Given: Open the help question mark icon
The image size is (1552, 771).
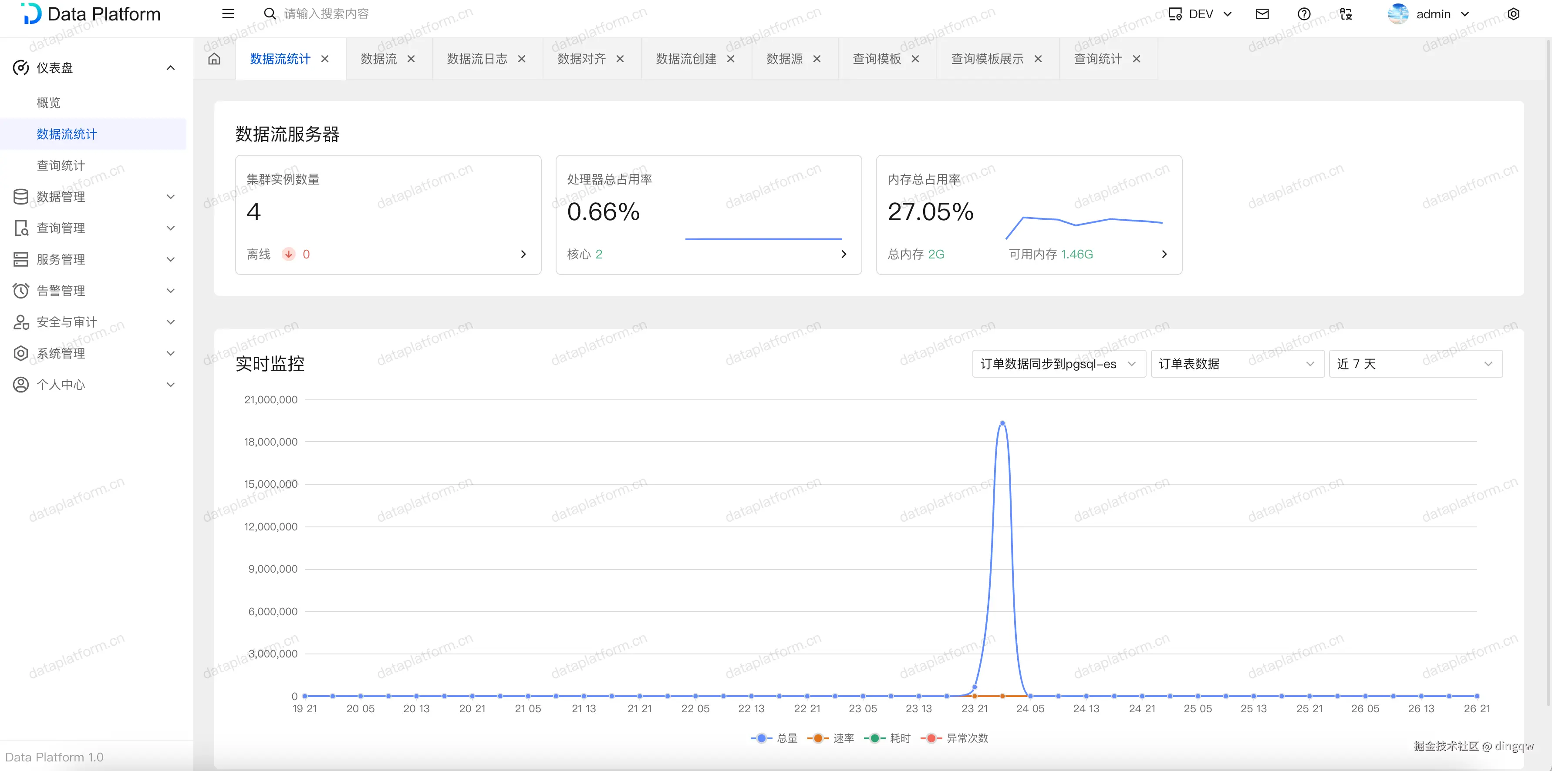Looking at the screenshot, I should tap(1304, 14).
